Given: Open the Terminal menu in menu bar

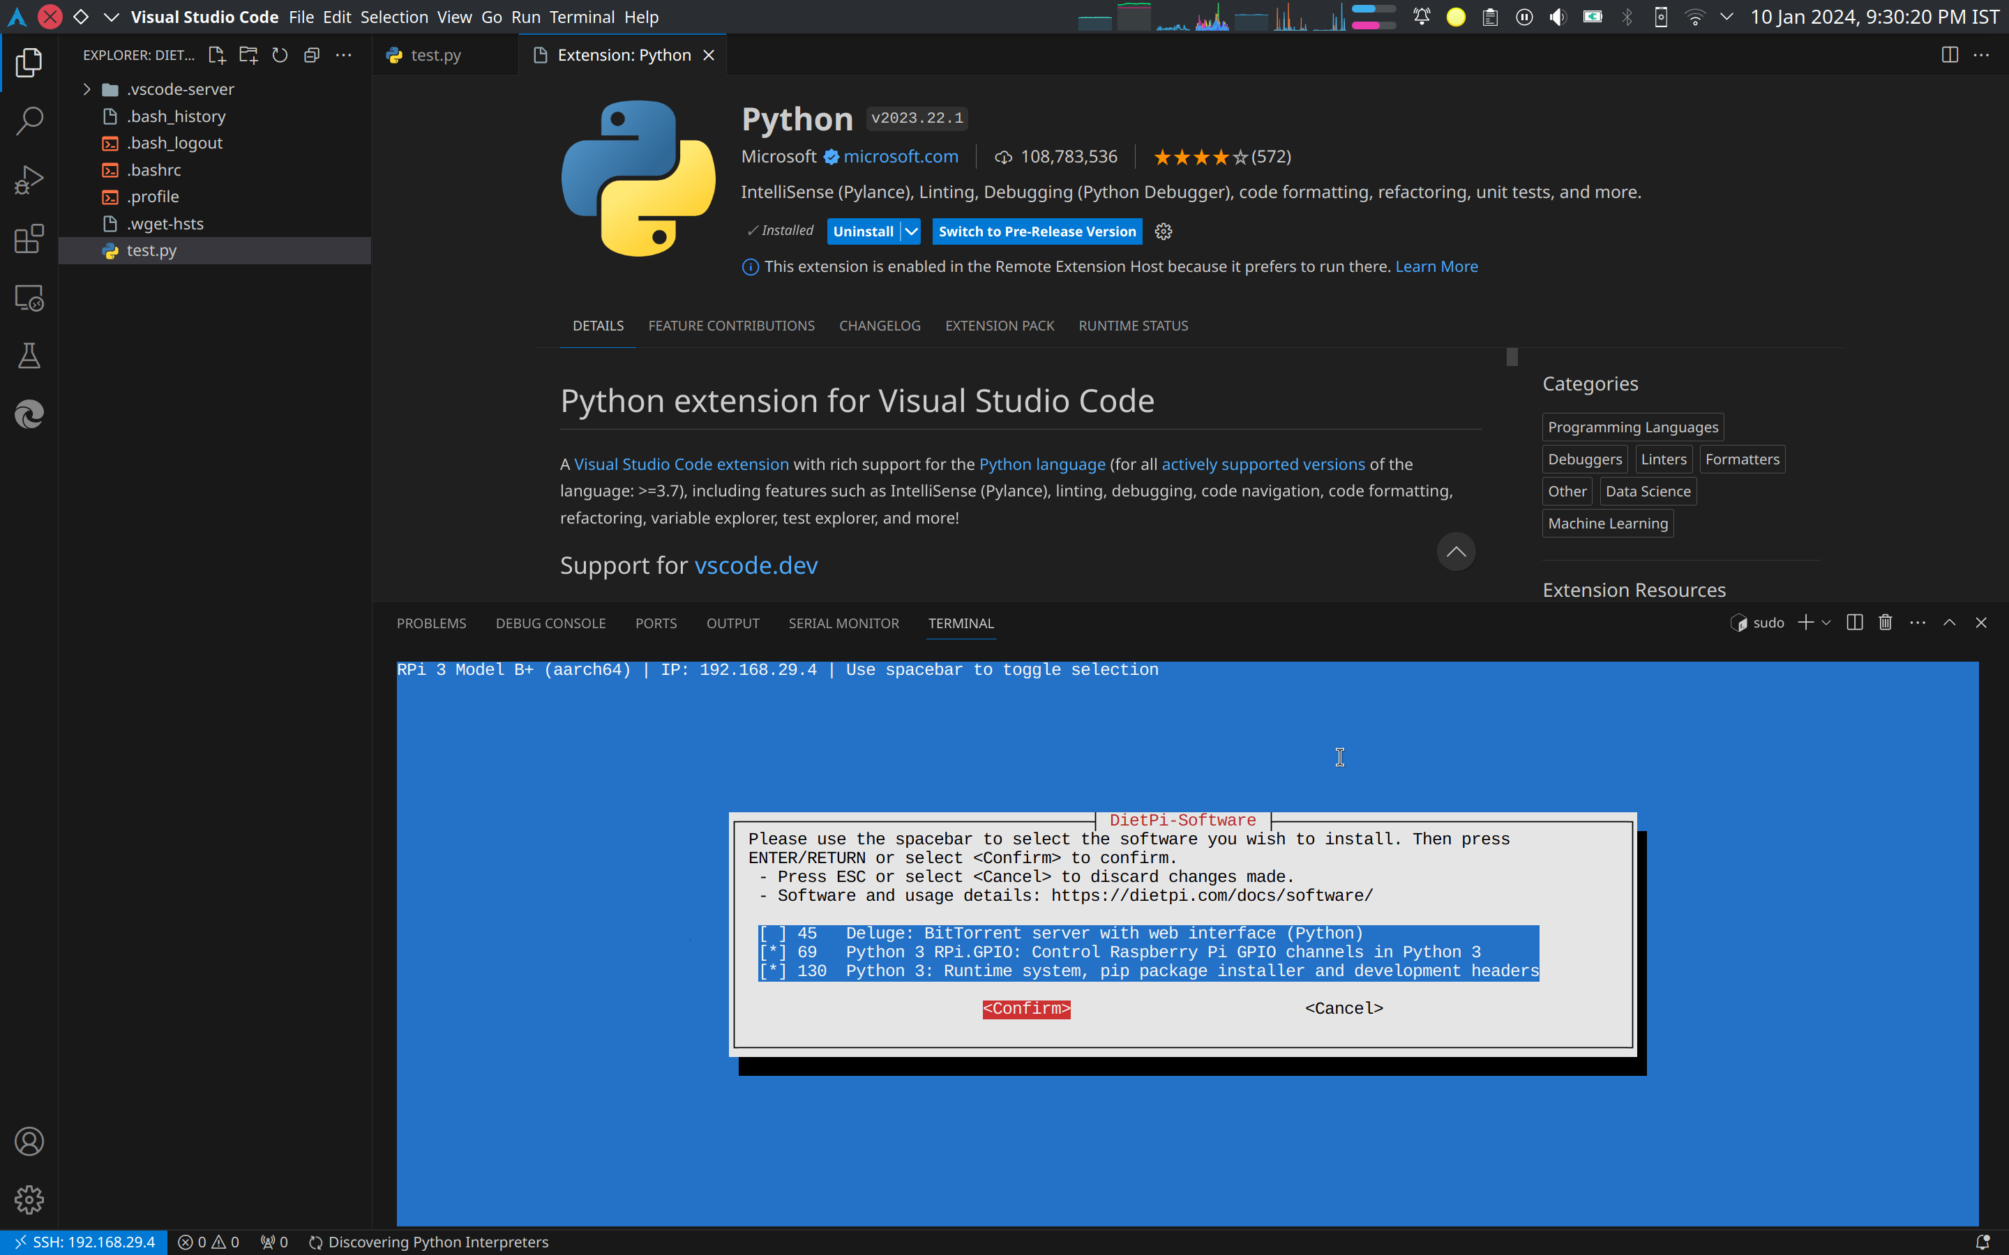Looking at the screenshot, I should coord(581,17).
